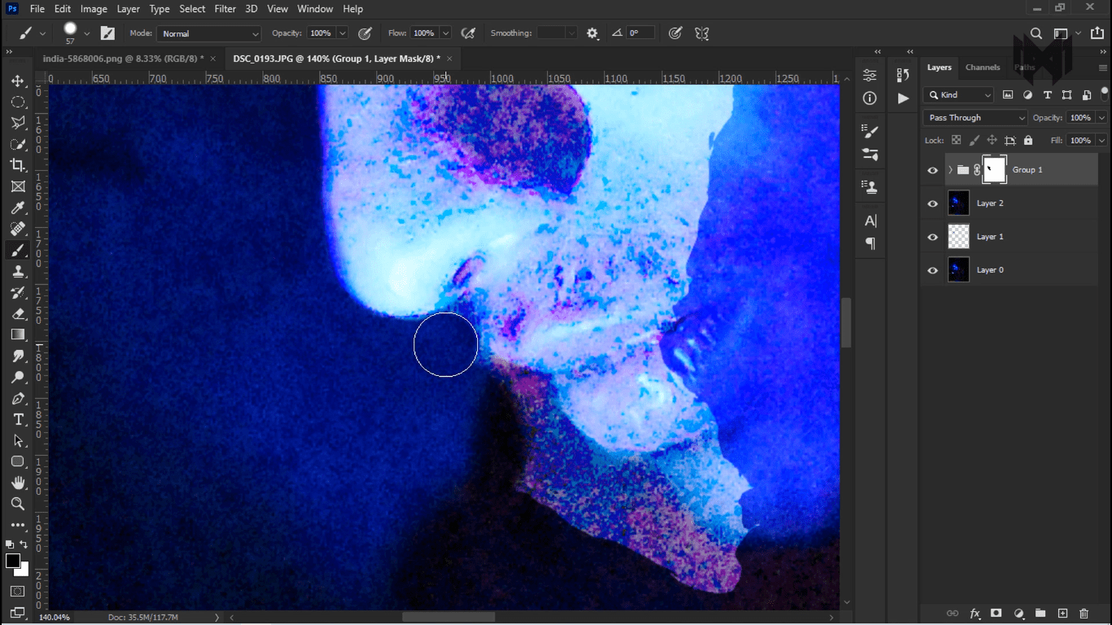Image resolution: width=1112 pixels, height=625 pixels.
Task: Hide Layer 1 with eye icon
Action: pos(933,237)
